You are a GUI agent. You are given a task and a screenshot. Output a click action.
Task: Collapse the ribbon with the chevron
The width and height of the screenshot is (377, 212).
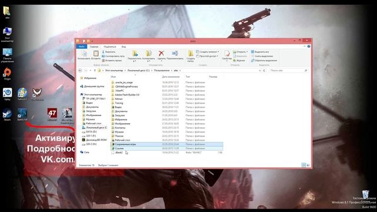[x=305, y=47]
